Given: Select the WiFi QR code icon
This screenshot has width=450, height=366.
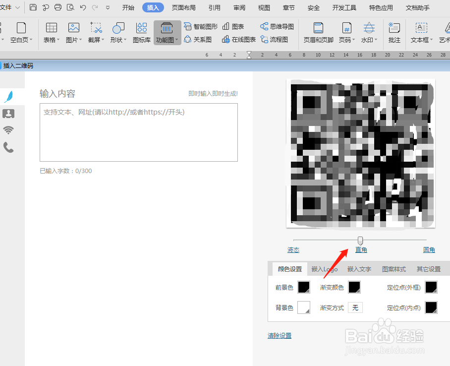Looking at the screenshot, I should click(x=8, y=130).
